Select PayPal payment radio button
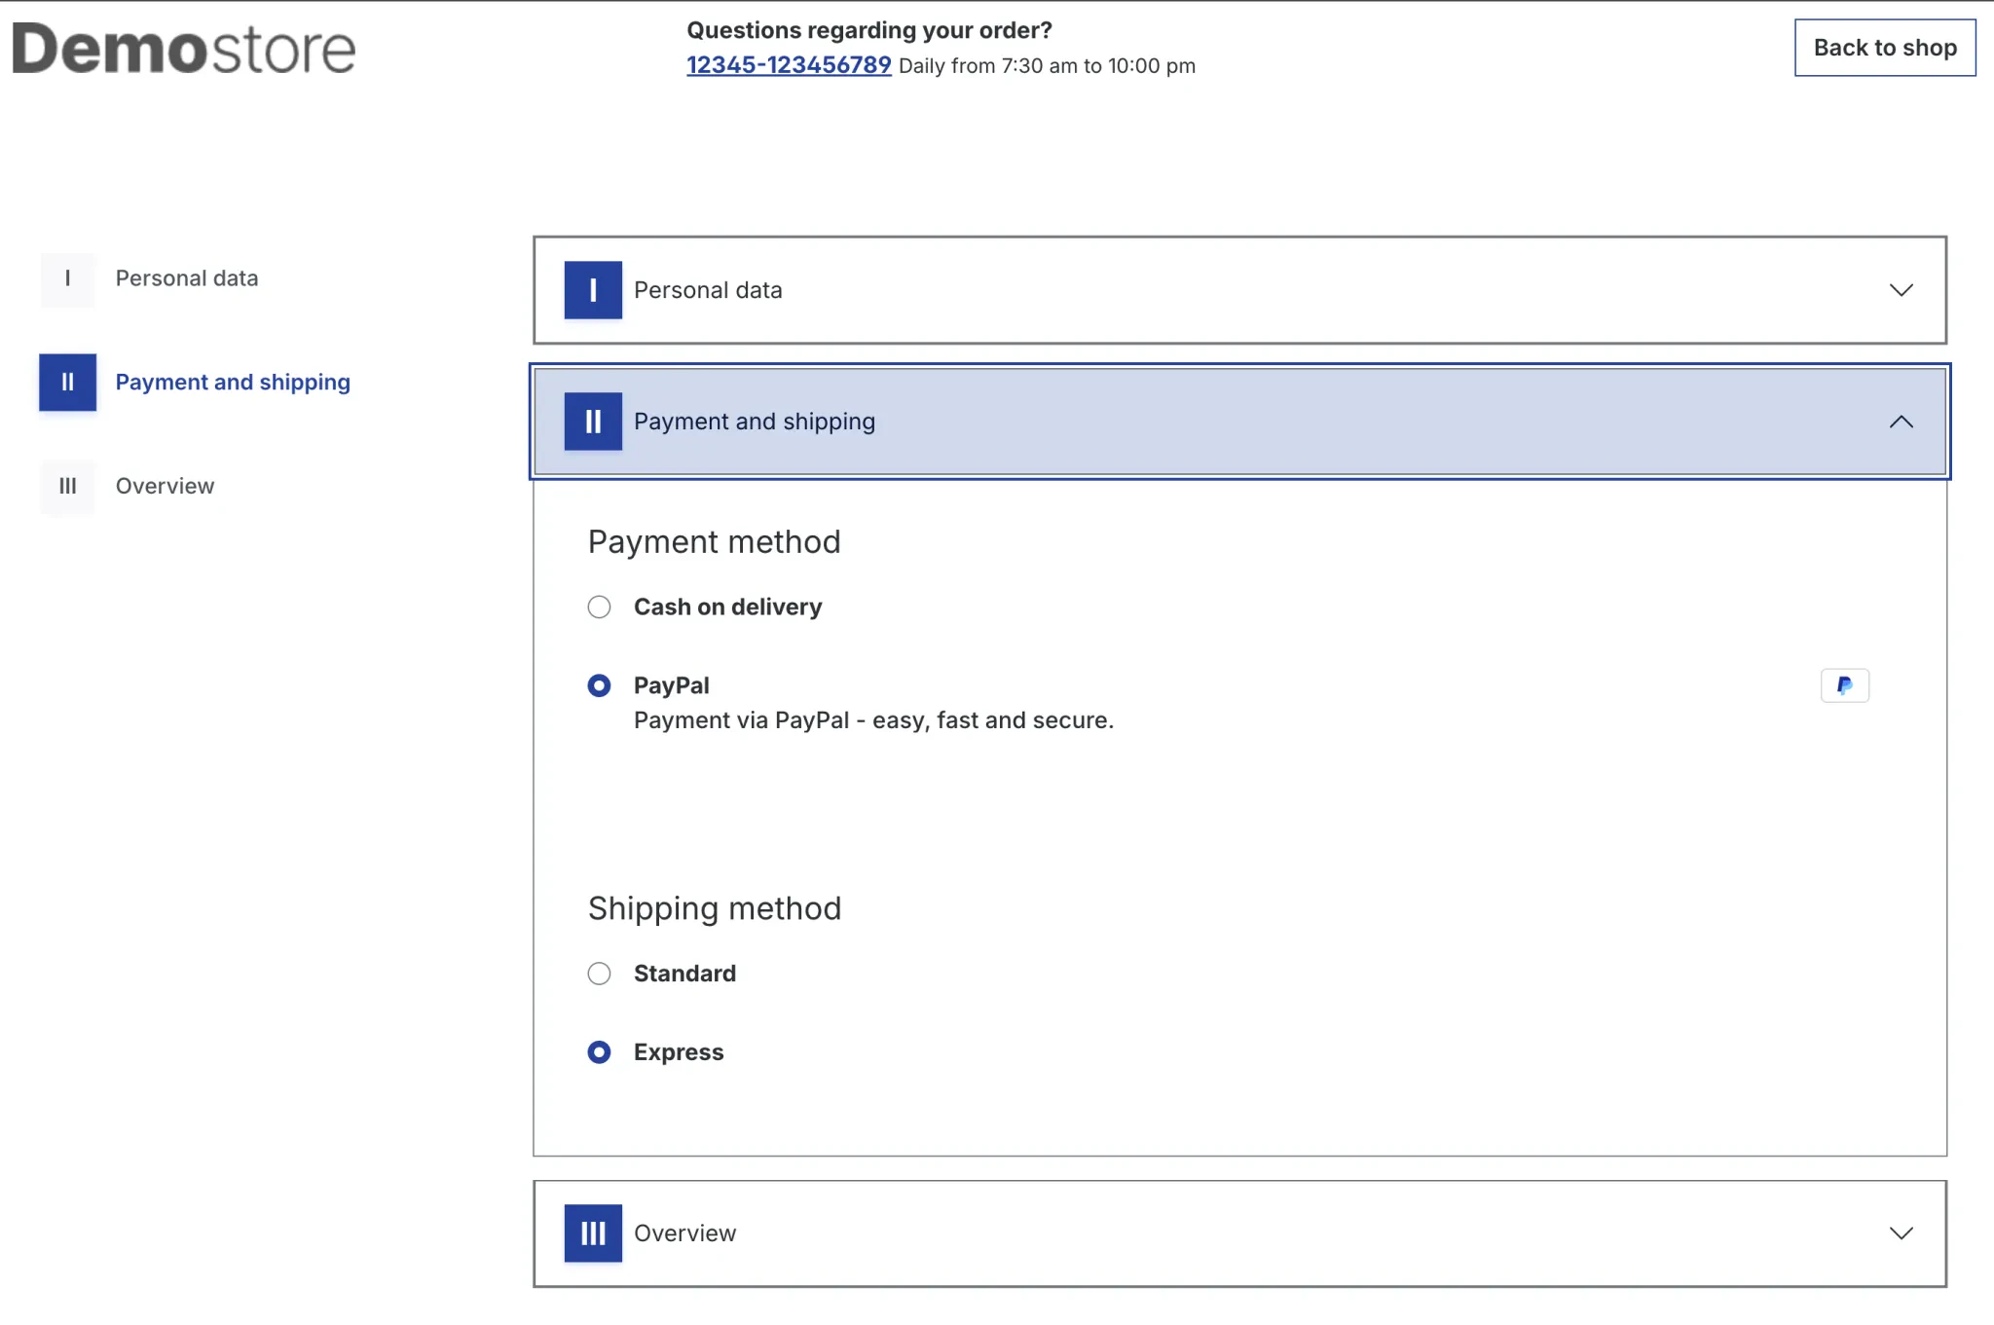 [599, 685]
